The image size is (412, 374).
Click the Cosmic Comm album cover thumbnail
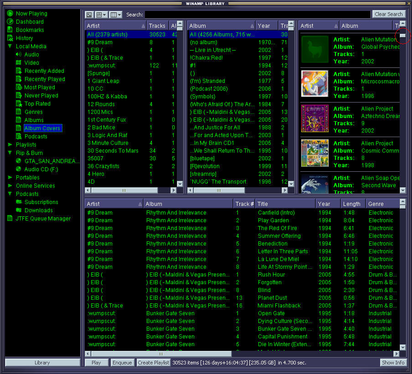(315, 153)
